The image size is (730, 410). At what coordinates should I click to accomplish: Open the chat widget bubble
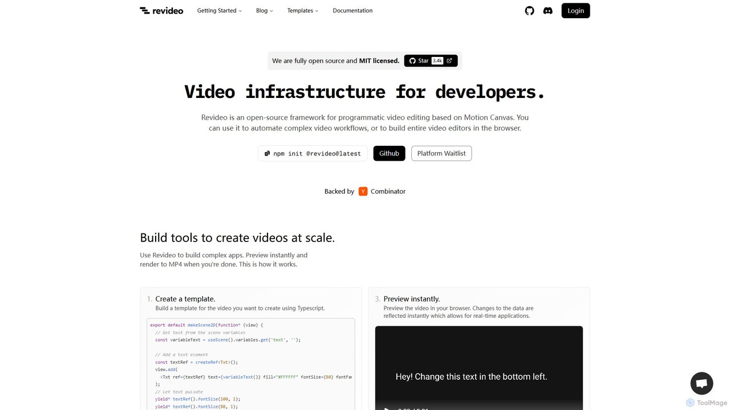(701, 383)
